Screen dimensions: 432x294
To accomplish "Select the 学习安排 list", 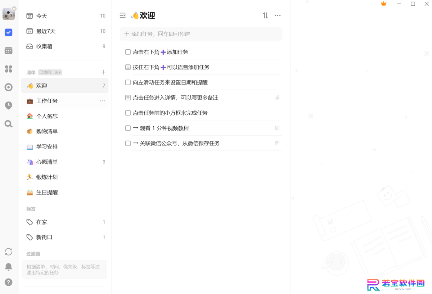I will [65, 147].
